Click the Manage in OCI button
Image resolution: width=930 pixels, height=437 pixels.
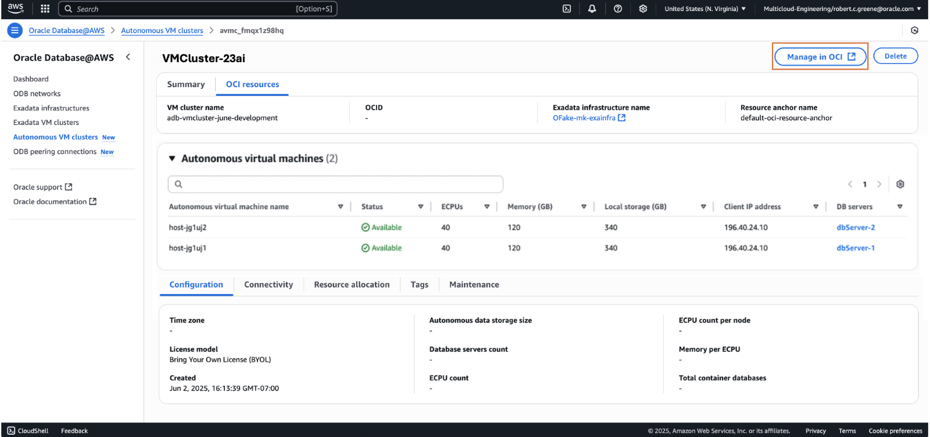pyautogui.click(x=820, y=57)
